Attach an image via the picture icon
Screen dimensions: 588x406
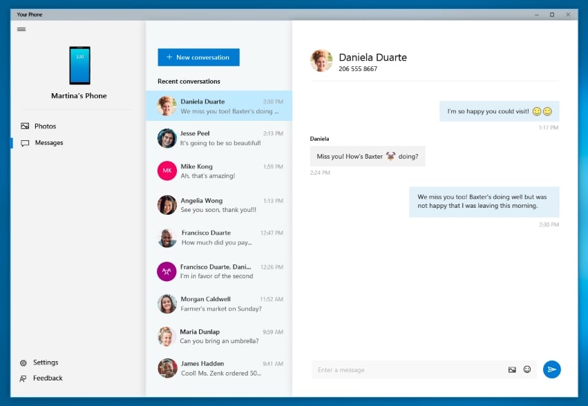(x=512, y=370)
